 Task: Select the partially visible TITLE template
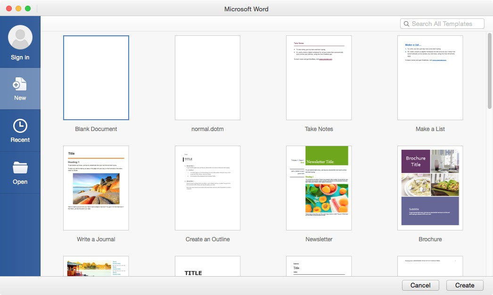click(x=207, y=266)
